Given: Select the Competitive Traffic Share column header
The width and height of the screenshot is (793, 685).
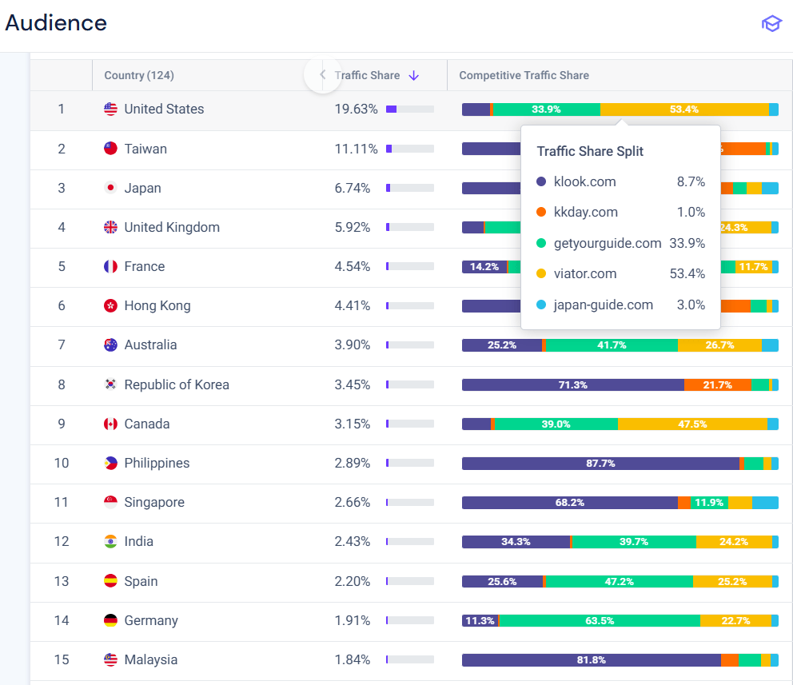Looking at the screenshot, I should click(x=524, y=75).
